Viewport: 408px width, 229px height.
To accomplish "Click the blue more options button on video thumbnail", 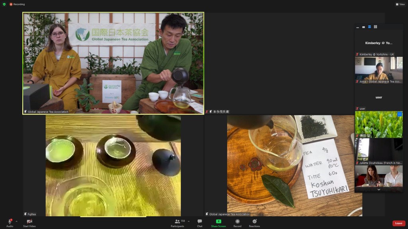I will click(400, 114).
